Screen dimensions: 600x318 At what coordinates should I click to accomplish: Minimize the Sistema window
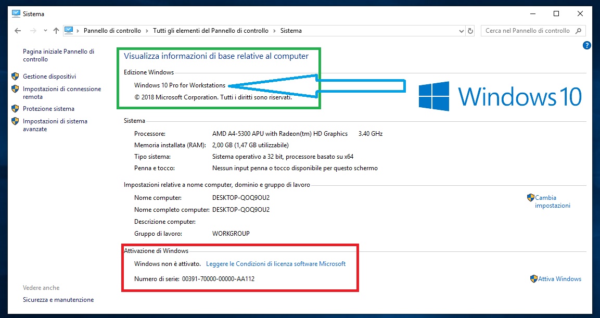pyautogui.click(x=533, y=14)
